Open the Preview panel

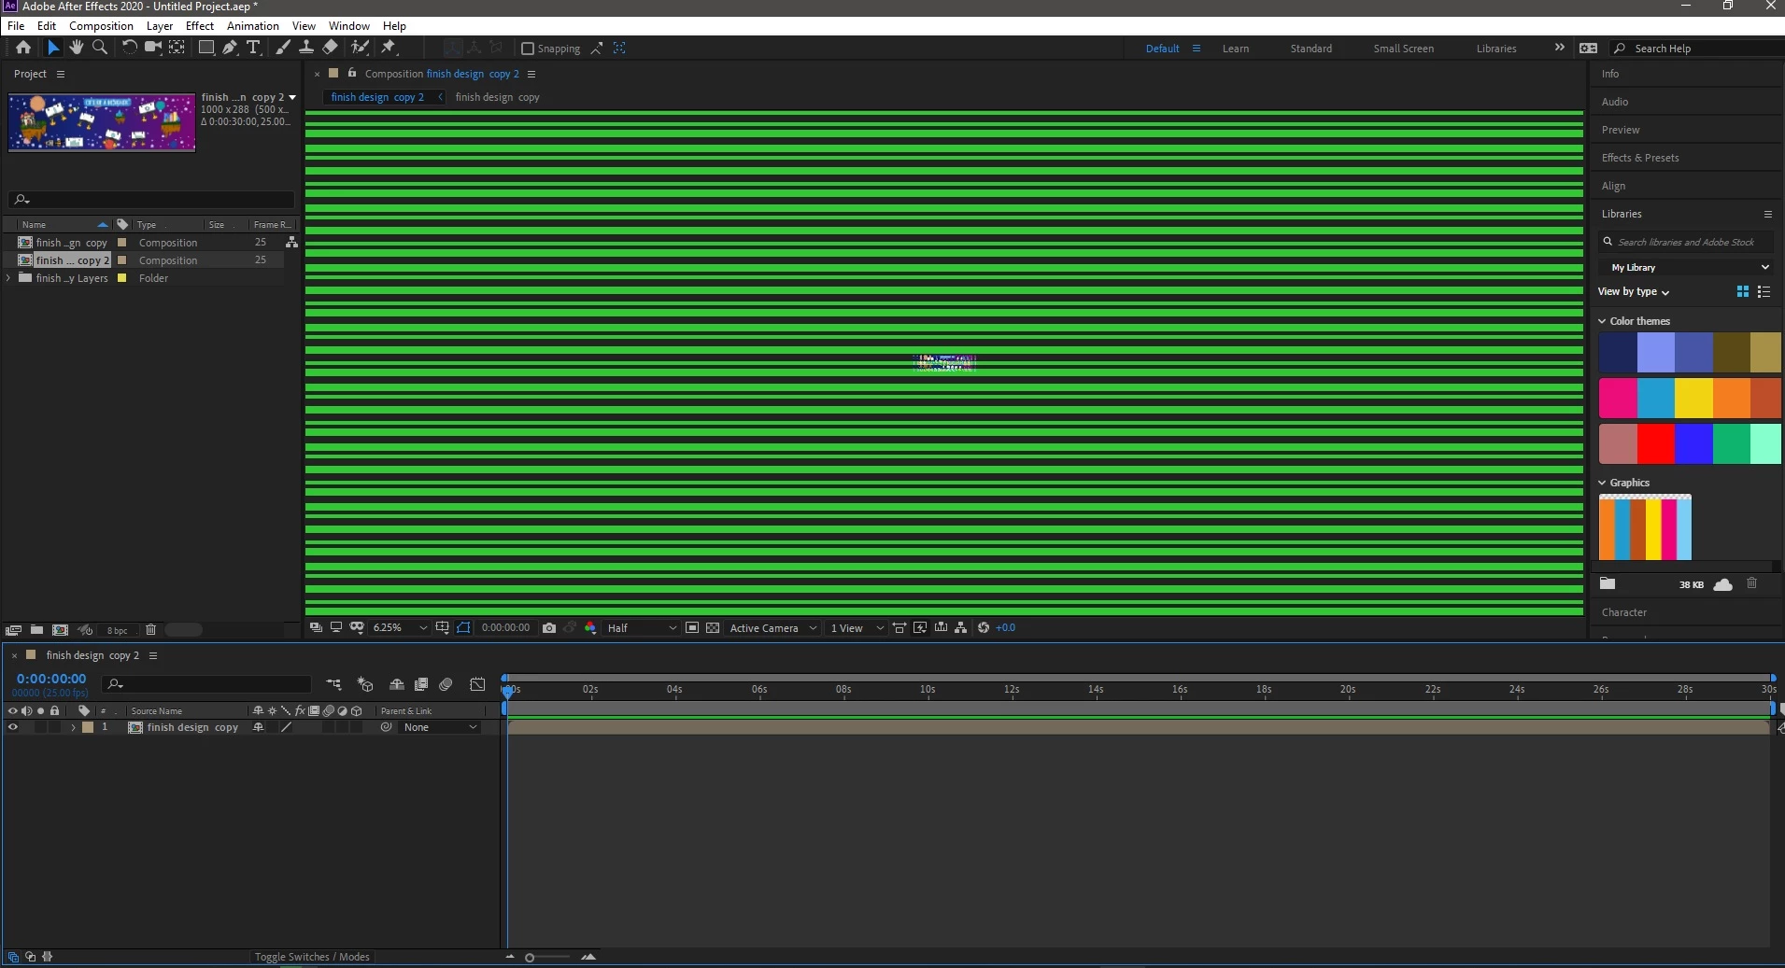(x=1621, y=130)
